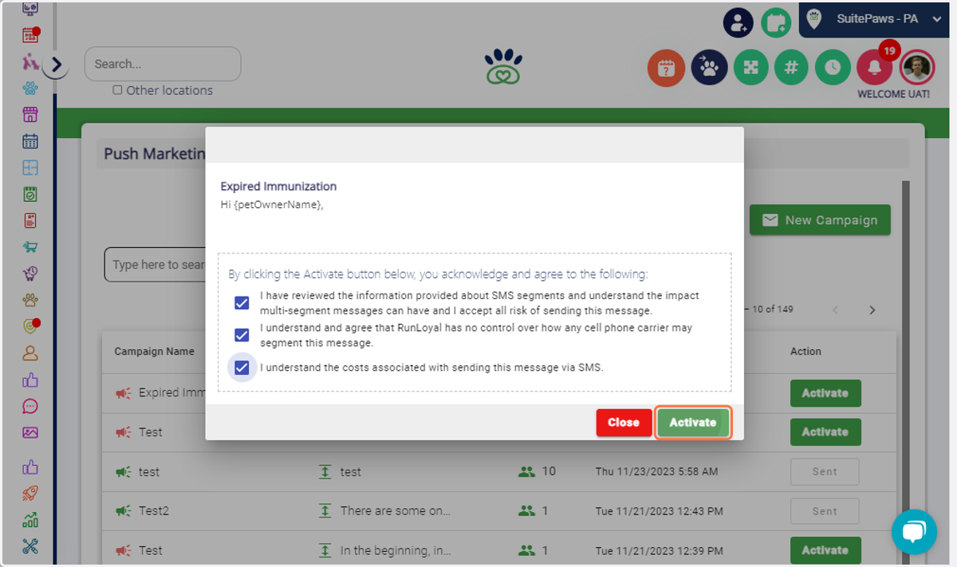
Task: Click the paw check-in icon
Action: pyautogui.click(x=708, y=68)
